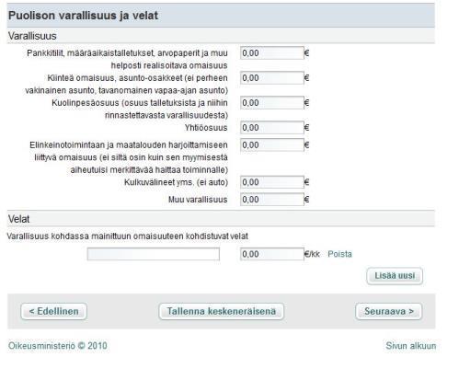Click the Kiinteä omaisuus, asunto-osakkeet amount field
This screenshot has width=459, height=369.
tap(272, 78)
